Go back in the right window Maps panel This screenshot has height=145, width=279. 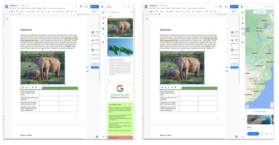pyautogui.click(x=248, y=7)
